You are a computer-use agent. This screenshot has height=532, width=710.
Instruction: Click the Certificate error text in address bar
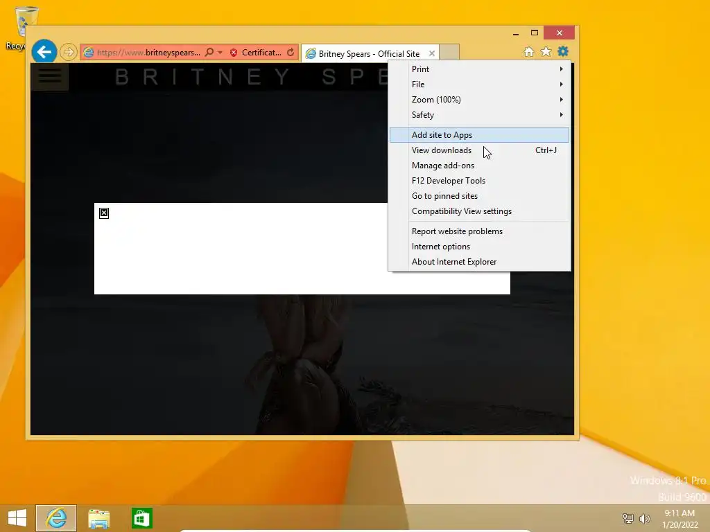[x=261, y=53]
